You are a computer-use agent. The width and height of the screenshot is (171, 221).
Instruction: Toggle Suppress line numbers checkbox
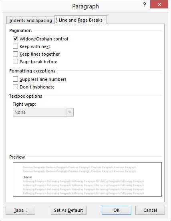tap(15, 79)
